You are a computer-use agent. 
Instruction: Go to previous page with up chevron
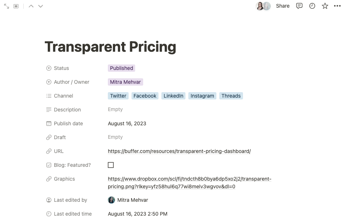click(31, 6)
